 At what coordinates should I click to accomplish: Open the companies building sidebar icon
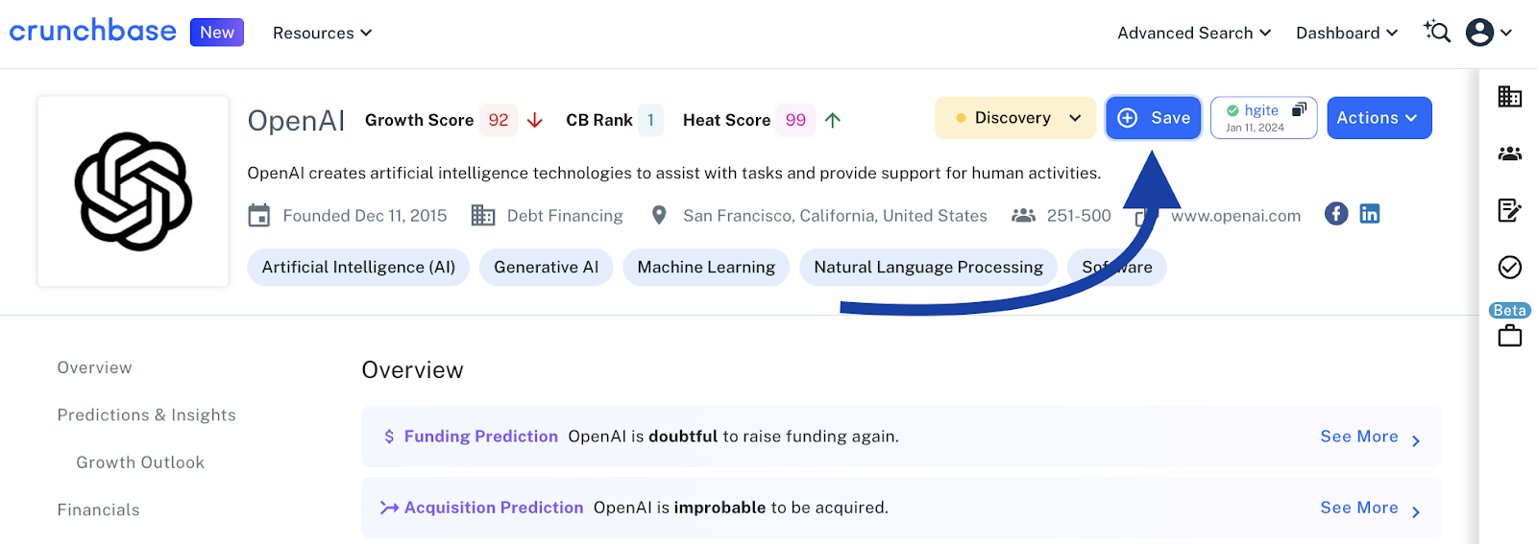pos(1509,96)
